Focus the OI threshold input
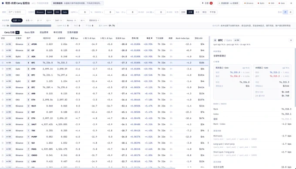Viewport: 296px width, 169px height. click(132, 12)
